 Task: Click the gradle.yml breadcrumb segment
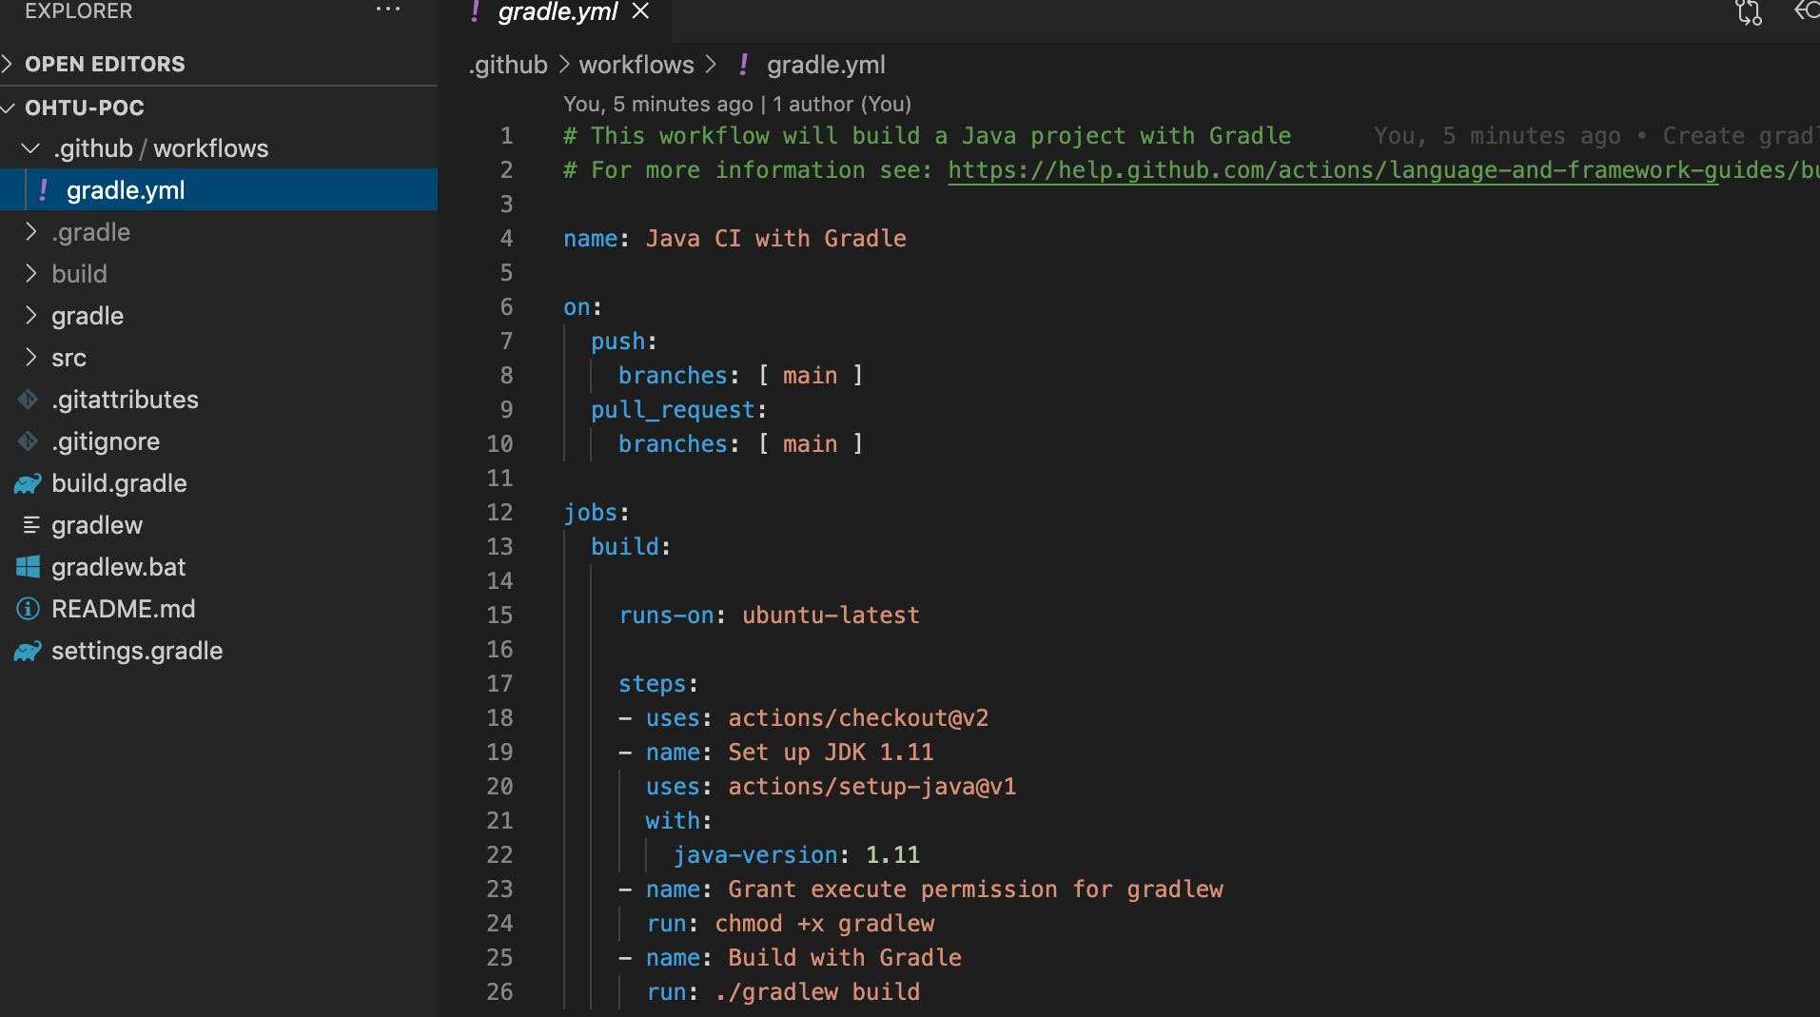pyautogui.click(x=826, y=65)
